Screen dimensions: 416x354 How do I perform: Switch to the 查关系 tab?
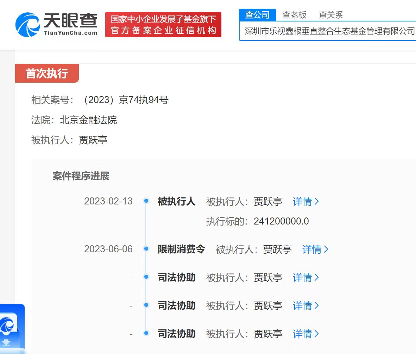330,15
